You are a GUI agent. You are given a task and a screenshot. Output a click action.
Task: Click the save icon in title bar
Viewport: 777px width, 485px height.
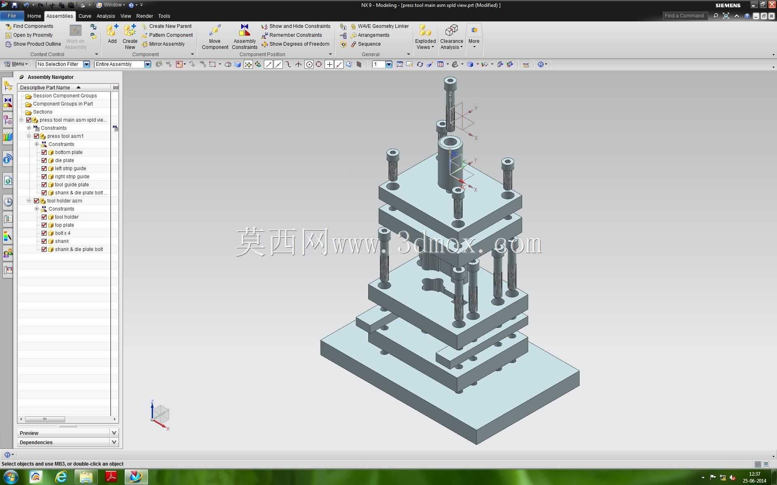coord(14,5)
